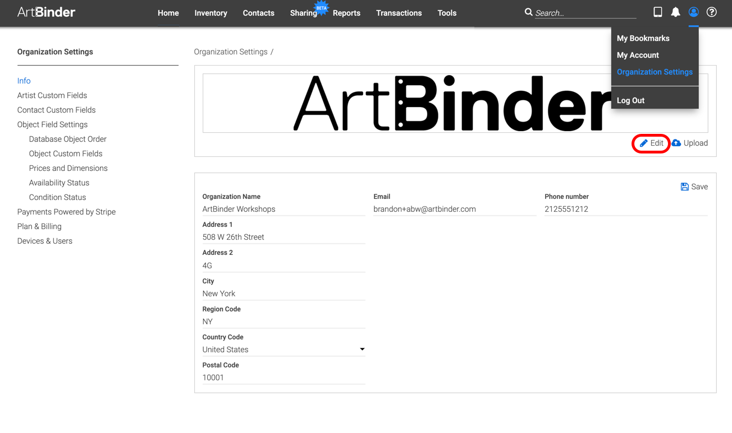Open notifications bell icon

pyautogui.click(x=676, y=12)
